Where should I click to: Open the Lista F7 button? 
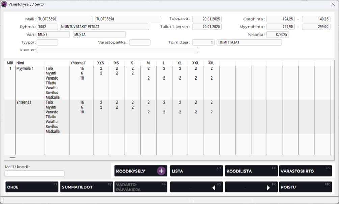pos(196,171)
